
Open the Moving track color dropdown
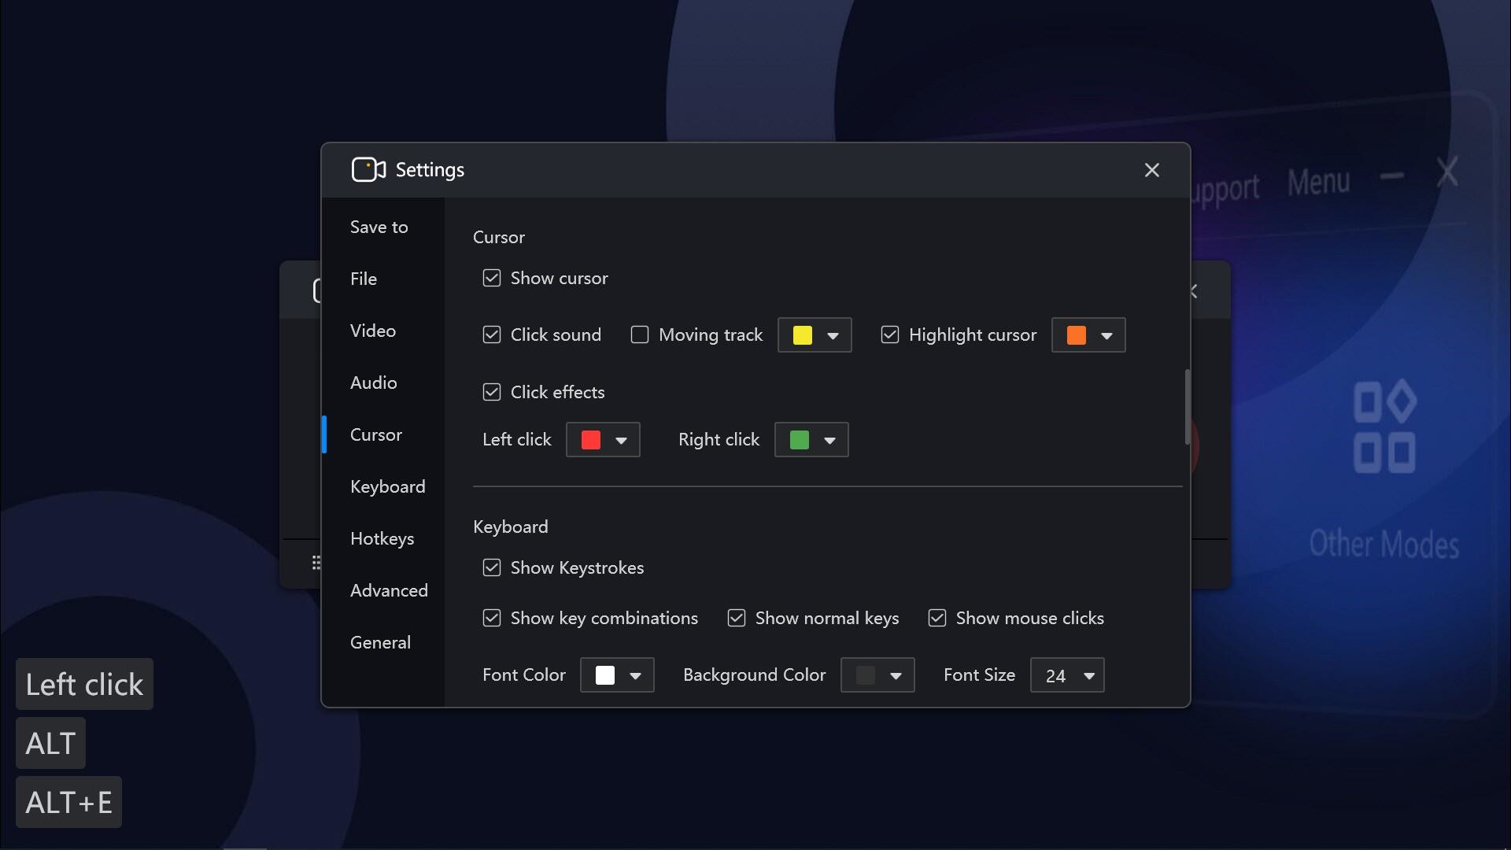(x=815, y=334)
